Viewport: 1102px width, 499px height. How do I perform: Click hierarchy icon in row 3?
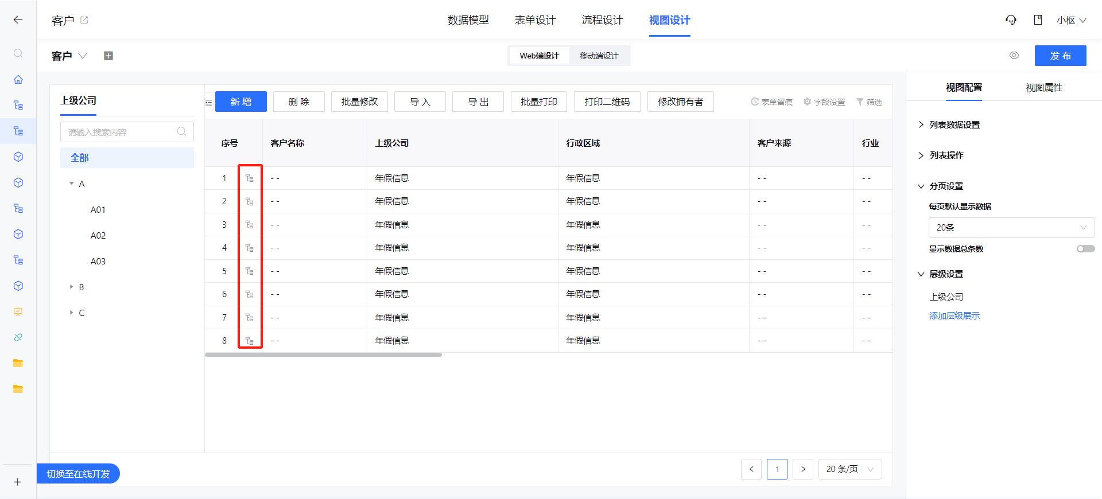[250, 225]
